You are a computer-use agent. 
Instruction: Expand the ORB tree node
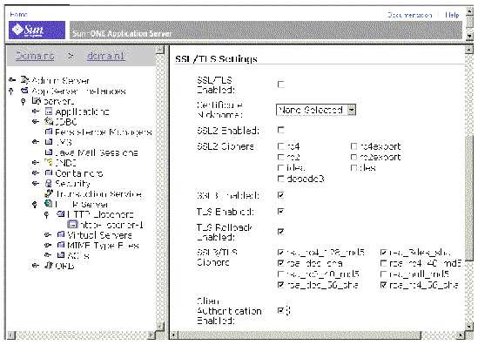(36, 266)
